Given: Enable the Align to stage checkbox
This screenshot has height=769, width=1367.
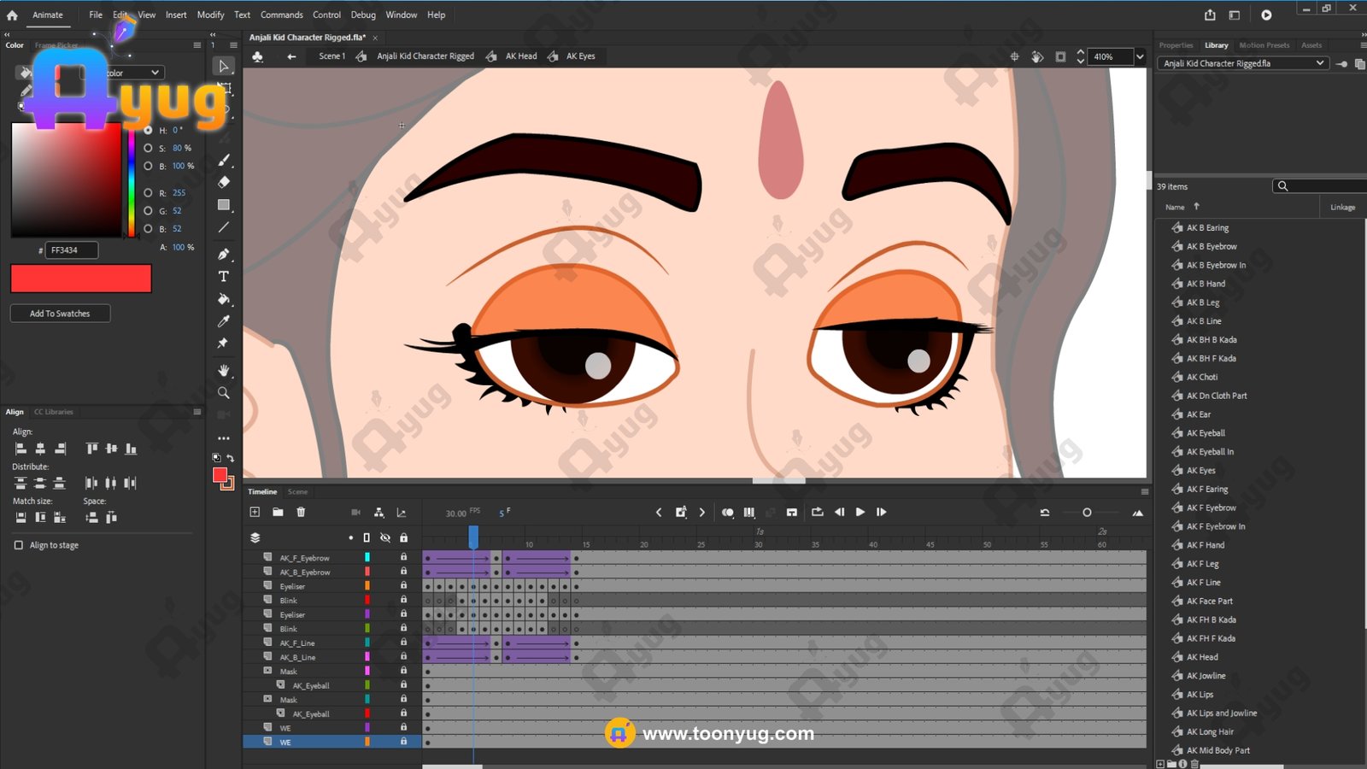Looking at the screenshot, I should (x=19, y=545).
